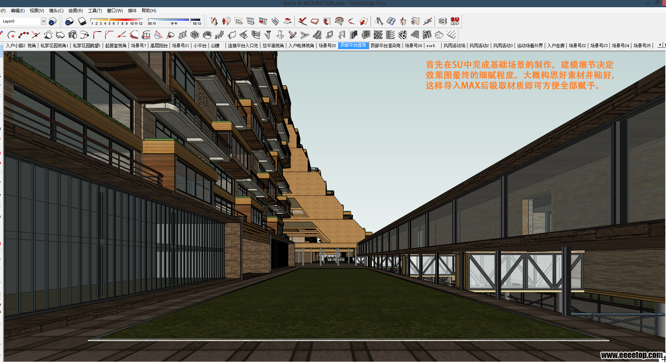Select the red-arrow fence array tool icon
This screenshot has width=666, height=362.
(263, 21)
